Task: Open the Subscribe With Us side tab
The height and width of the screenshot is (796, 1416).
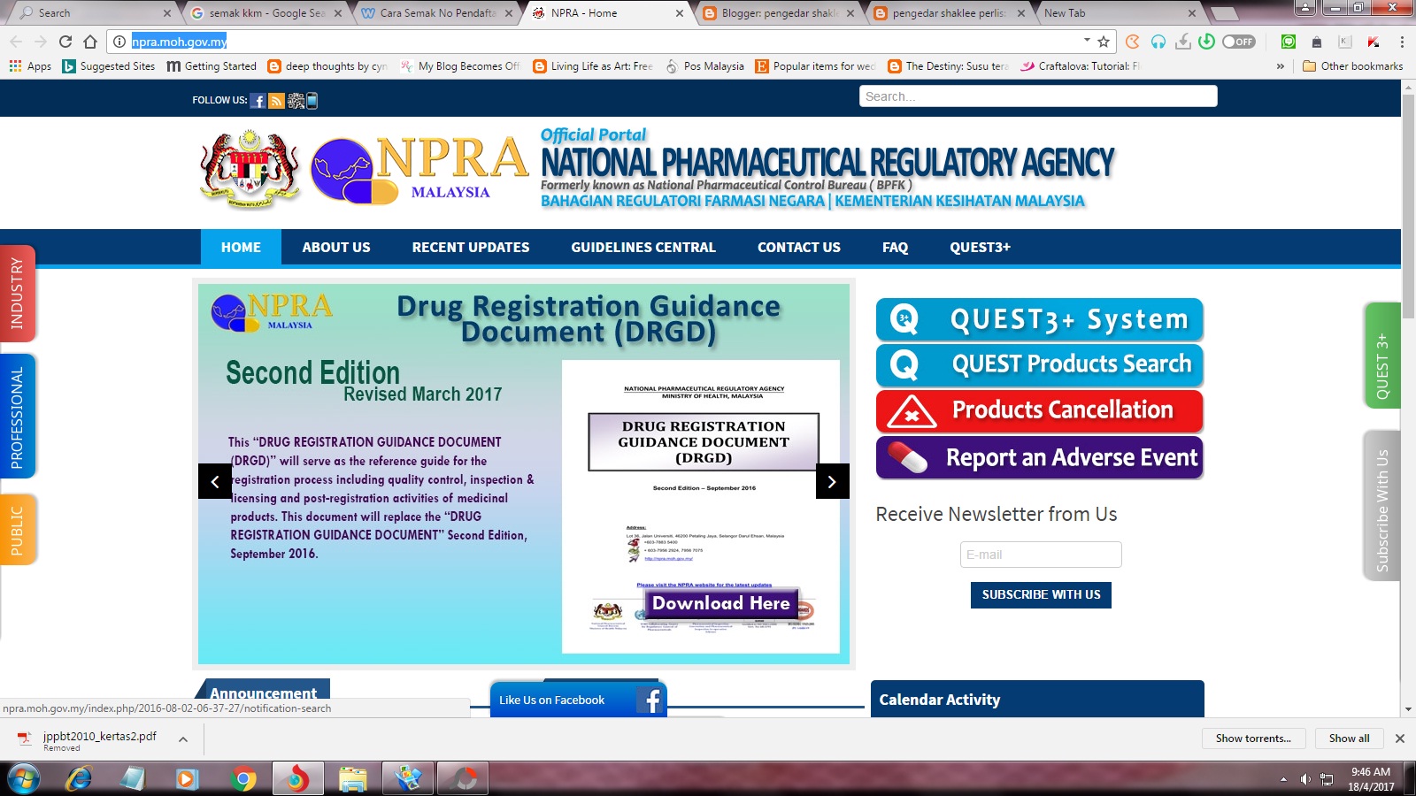Action: click(x=1382, y=506)
